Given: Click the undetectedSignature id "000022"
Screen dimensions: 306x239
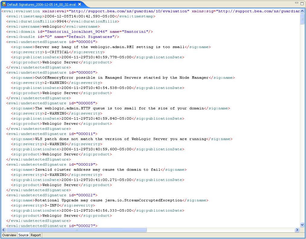Looking at the screenshot, I should (86, 195).
